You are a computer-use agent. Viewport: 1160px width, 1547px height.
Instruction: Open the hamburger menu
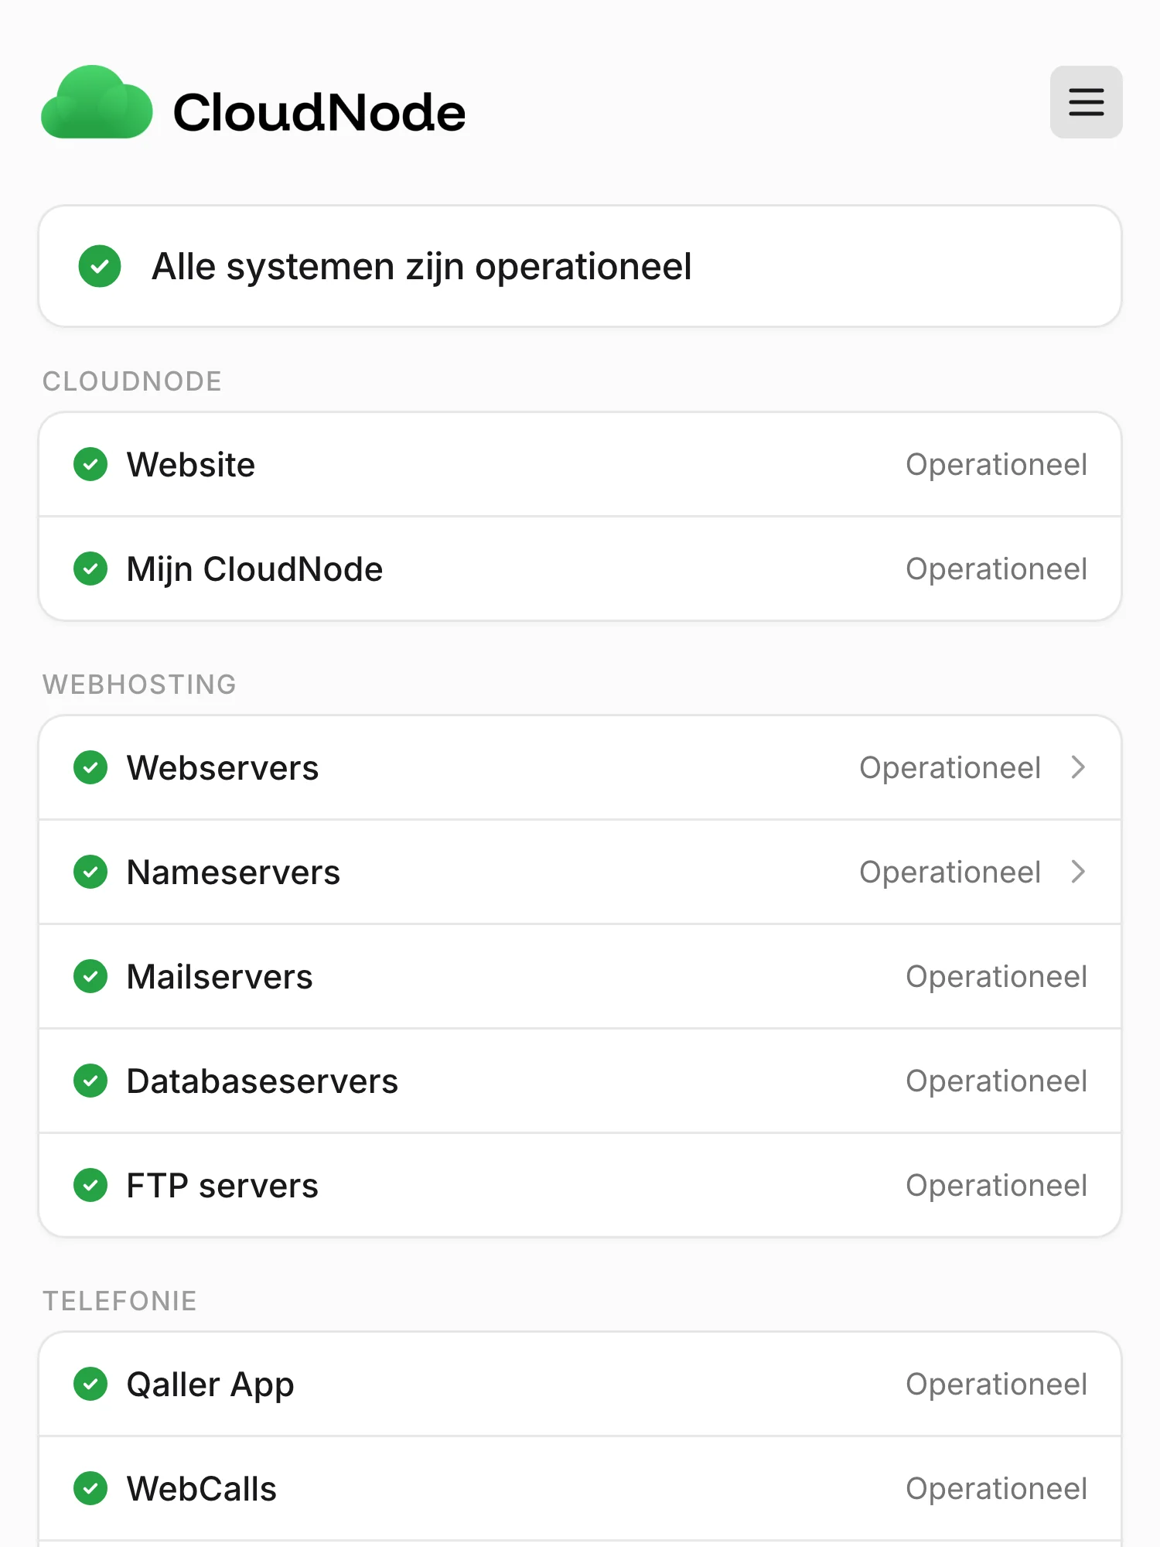coord(1086,102)
